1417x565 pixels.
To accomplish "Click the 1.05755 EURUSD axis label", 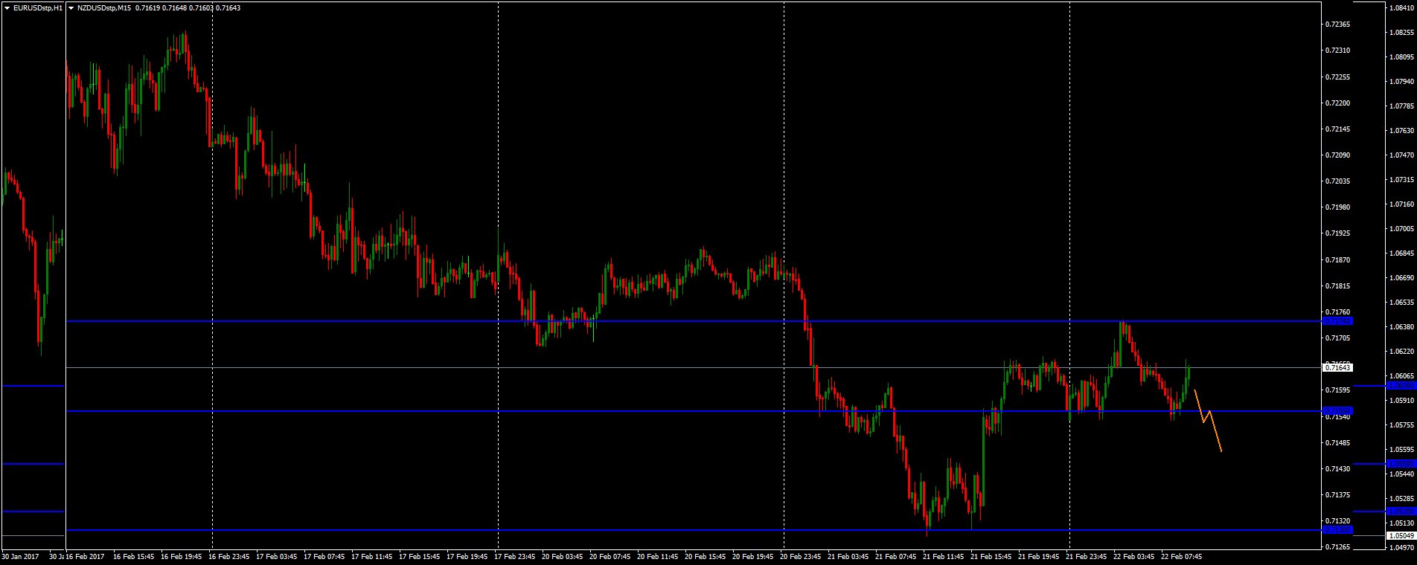I will (1401, 425).
